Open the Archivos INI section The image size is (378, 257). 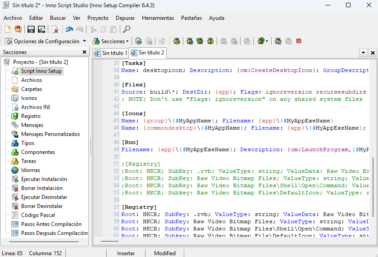pyautogui.click(x=36, y=107)
